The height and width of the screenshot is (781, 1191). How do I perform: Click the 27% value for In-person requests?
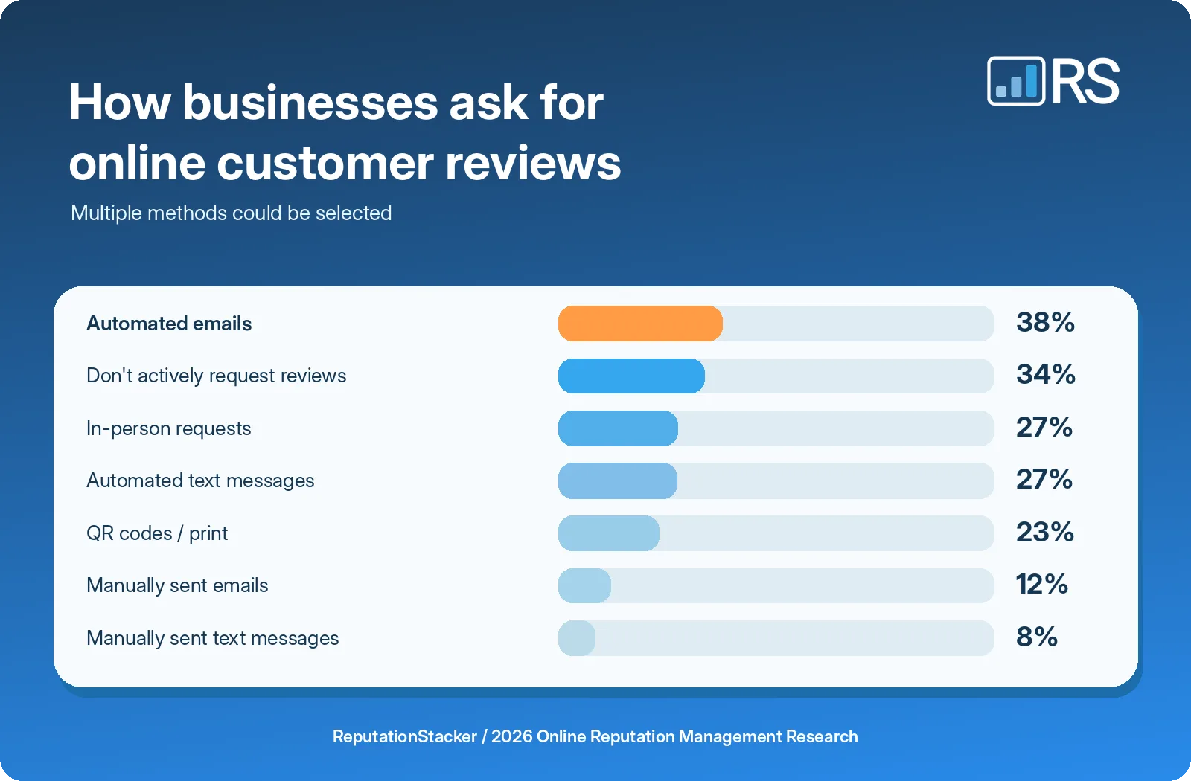click(x=1044, y=427)
